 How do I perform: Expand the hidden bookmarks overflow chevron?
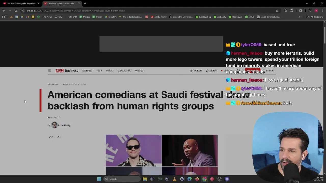[300, 17]
